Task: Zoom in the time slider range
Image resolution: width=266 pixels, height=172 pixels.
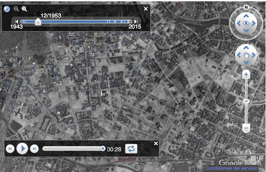Action: (24, 9)
